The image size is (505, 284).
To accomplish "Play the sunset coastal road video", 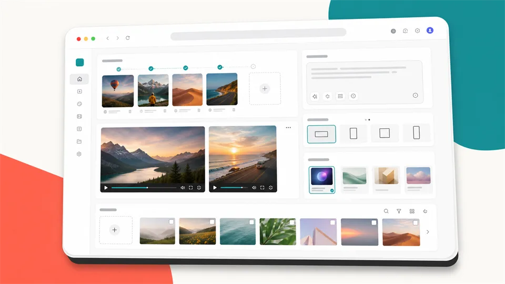I will pyautogui.click(x=215, y=187).
